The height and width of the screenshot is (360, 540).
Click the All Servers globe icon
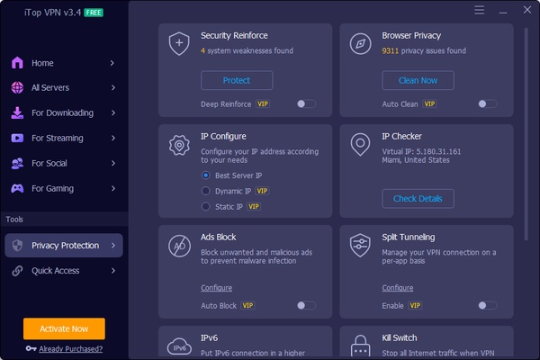(x=17, y=88)
